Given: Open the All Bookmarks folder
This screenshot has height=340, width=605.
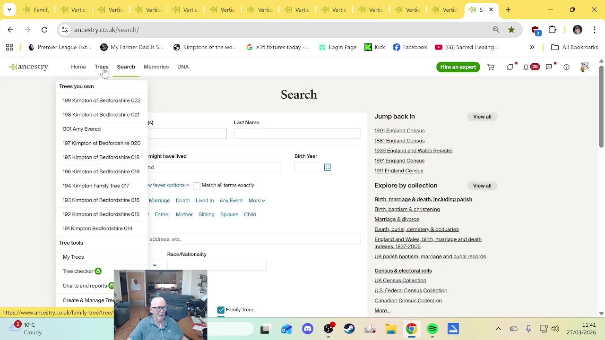Looking at the screenshot, I should [575, 47].
